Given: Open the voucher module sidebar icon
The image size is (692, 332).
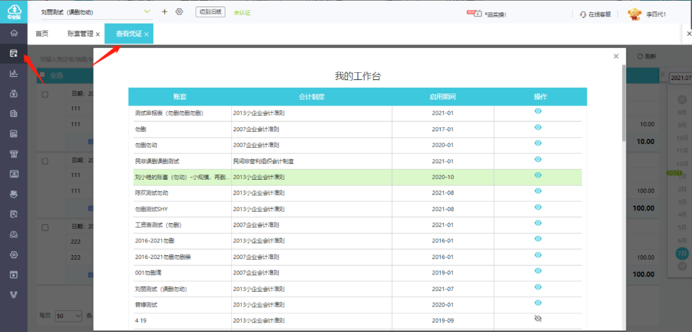Looking at the screenshot, I should (13, 53).
